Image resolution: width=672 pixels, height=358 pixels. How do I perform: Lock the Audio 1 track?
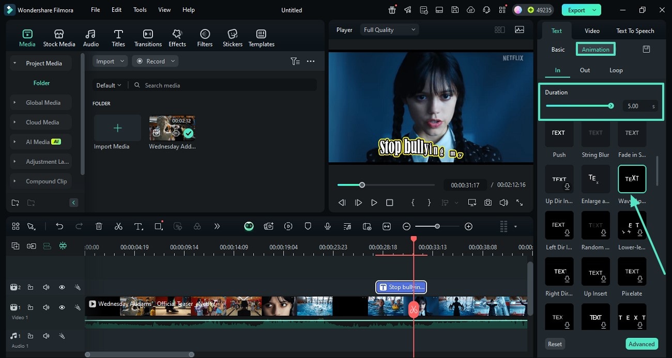coord(30,336)
